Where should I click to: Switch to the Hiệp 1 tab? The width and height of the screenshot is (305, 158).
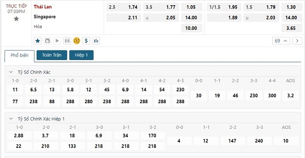(x=81, y=55)
